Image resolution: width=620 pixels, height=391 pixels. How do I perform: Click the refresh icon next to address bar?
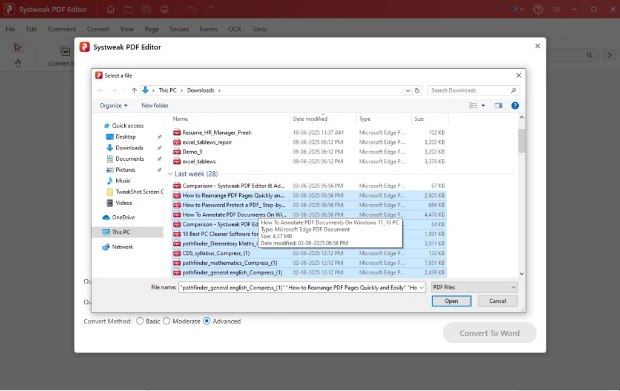[417, 91]
